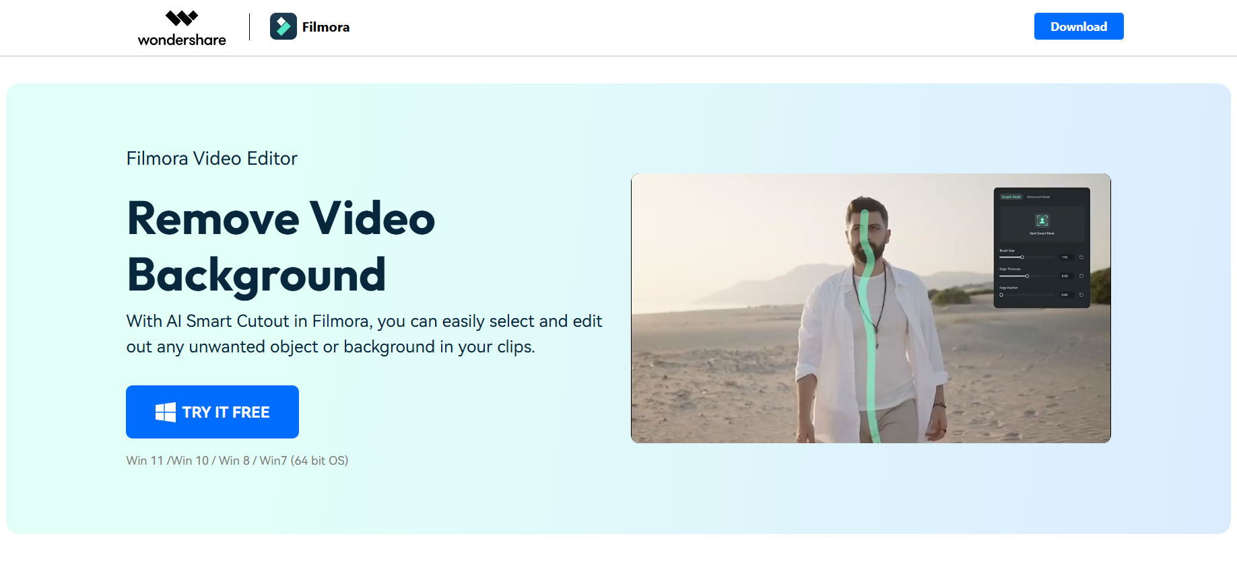
Task: Switch to the Simple Mode tab
Action: (x=1011, y=197)
